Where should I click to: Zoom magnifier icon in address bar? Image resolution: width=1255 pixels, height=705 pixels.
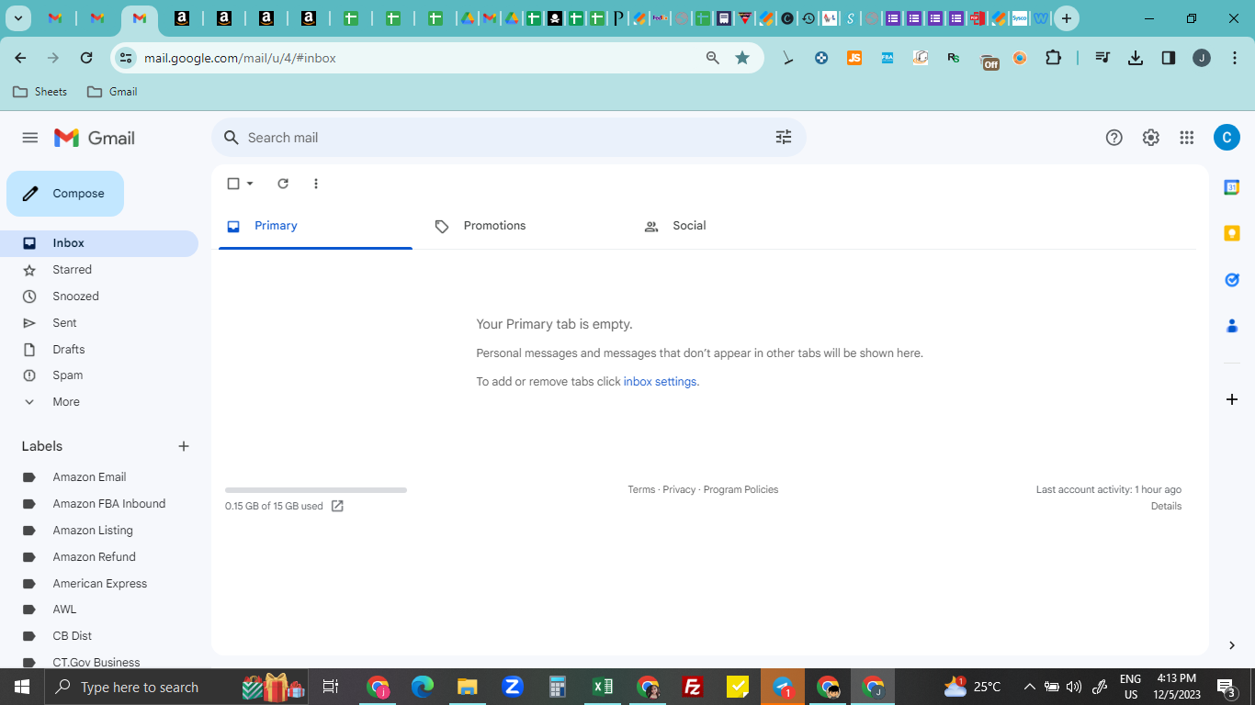713,58
